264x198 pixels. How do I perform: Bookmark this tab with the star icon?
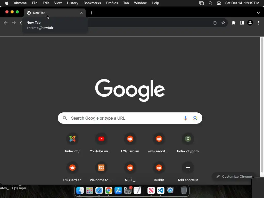223,23
